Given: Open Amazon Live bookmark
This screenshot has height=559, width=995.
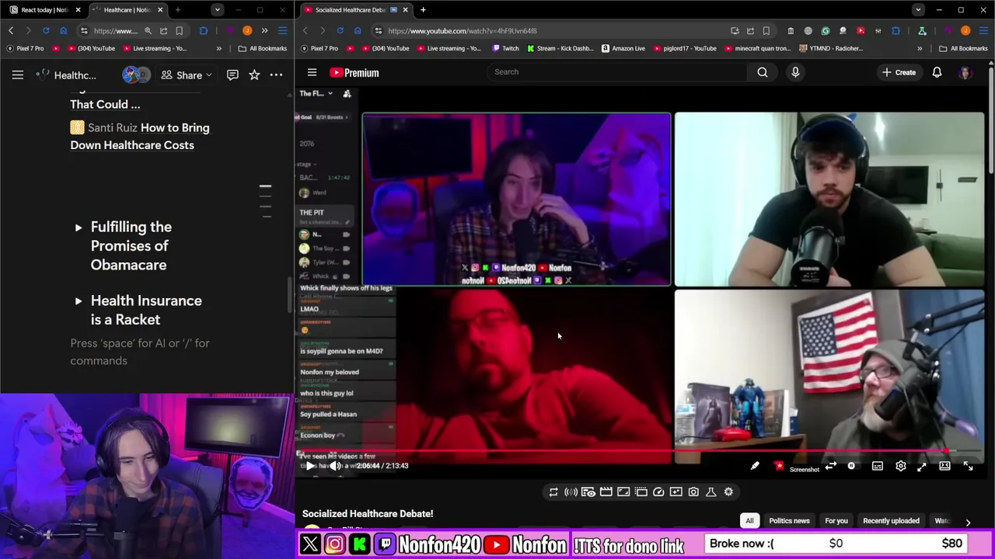Looking at the screenshot, I should click(x=623, y=48).
